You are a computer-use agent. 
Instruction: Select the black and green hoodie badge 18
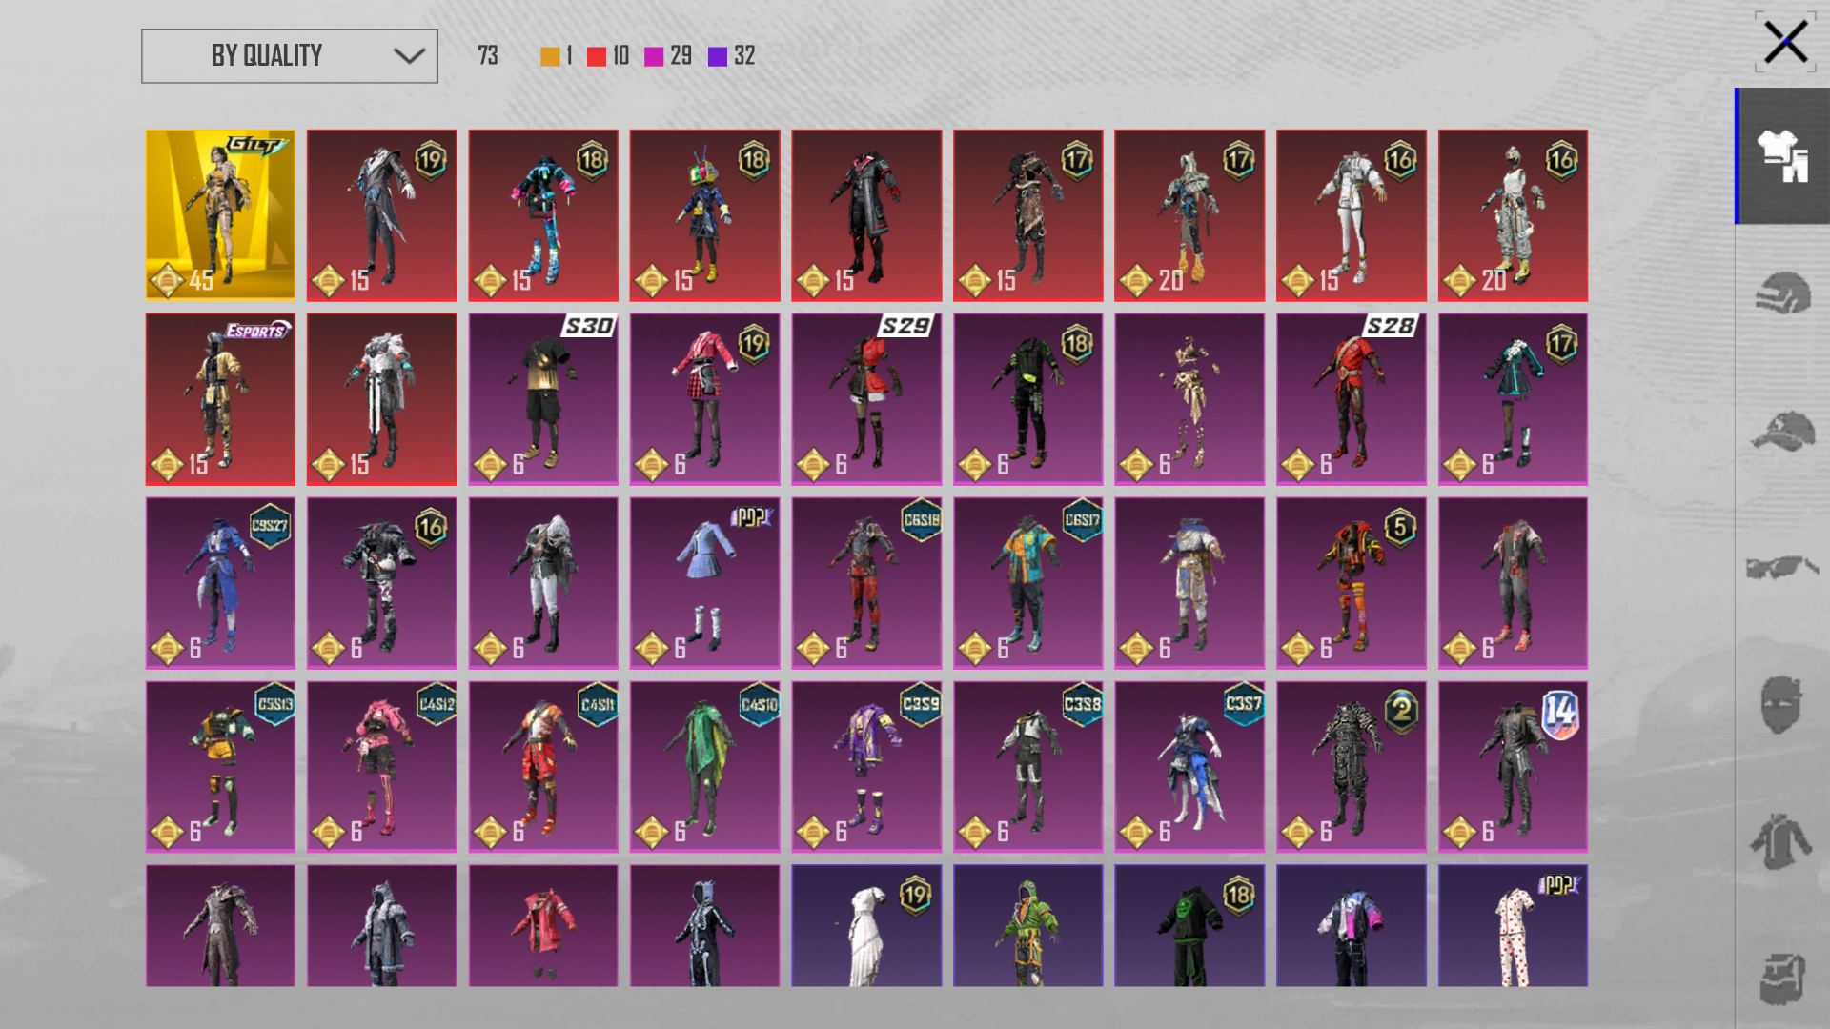click(1189, 926)
